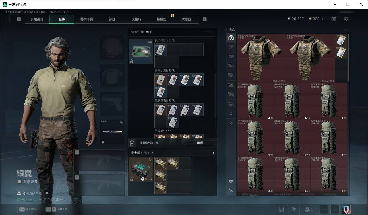Viewport: 368px width, 215px height.
Task: Click the 装备价值 label
Action: [x=137, y=32]
